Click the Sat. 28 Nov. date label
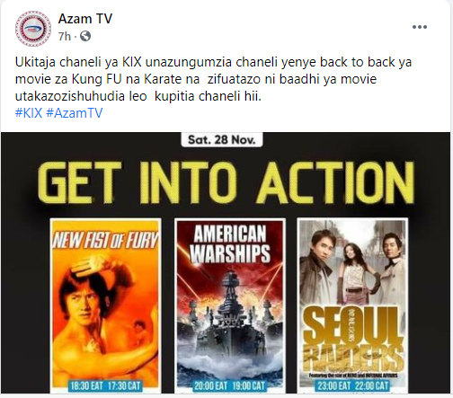Screen dimensions: 453x398 pos(222,140)
